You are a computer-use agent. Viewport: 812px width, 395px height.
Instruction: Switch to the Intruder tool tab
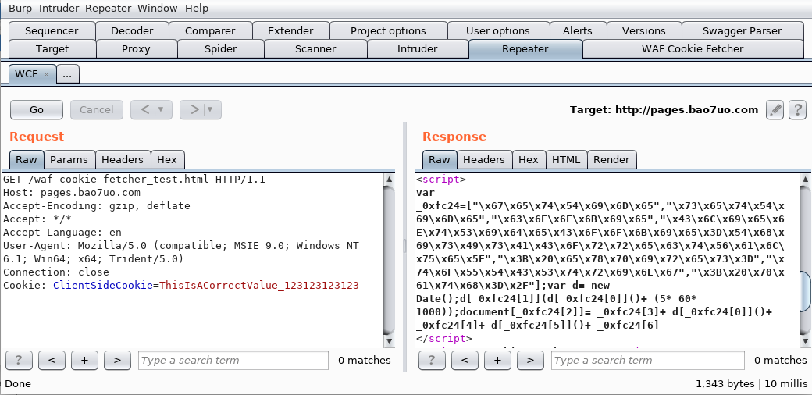[418, 49]
